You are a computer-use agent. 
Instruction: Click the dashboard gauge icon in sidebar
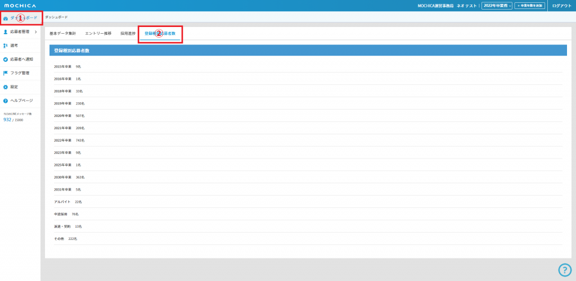[6, 18]
